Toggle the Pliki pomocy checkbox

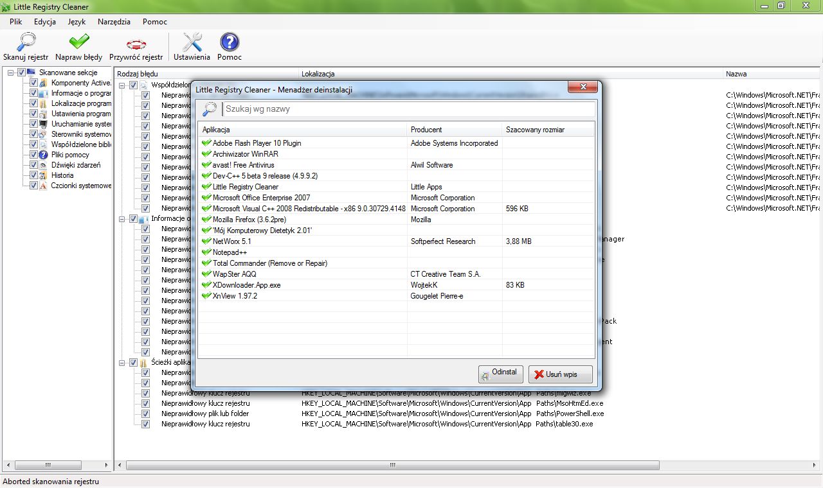34,155
